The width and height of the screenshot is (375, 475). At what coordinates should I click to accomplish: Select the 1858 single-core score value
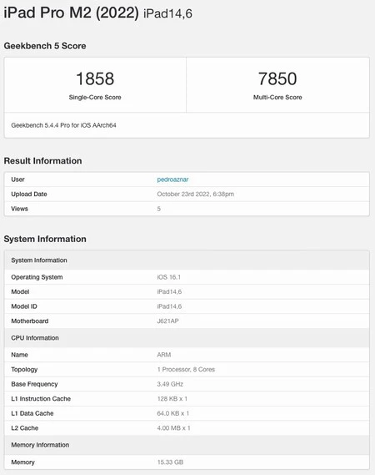pyautogui.click(x=95, y=78)
